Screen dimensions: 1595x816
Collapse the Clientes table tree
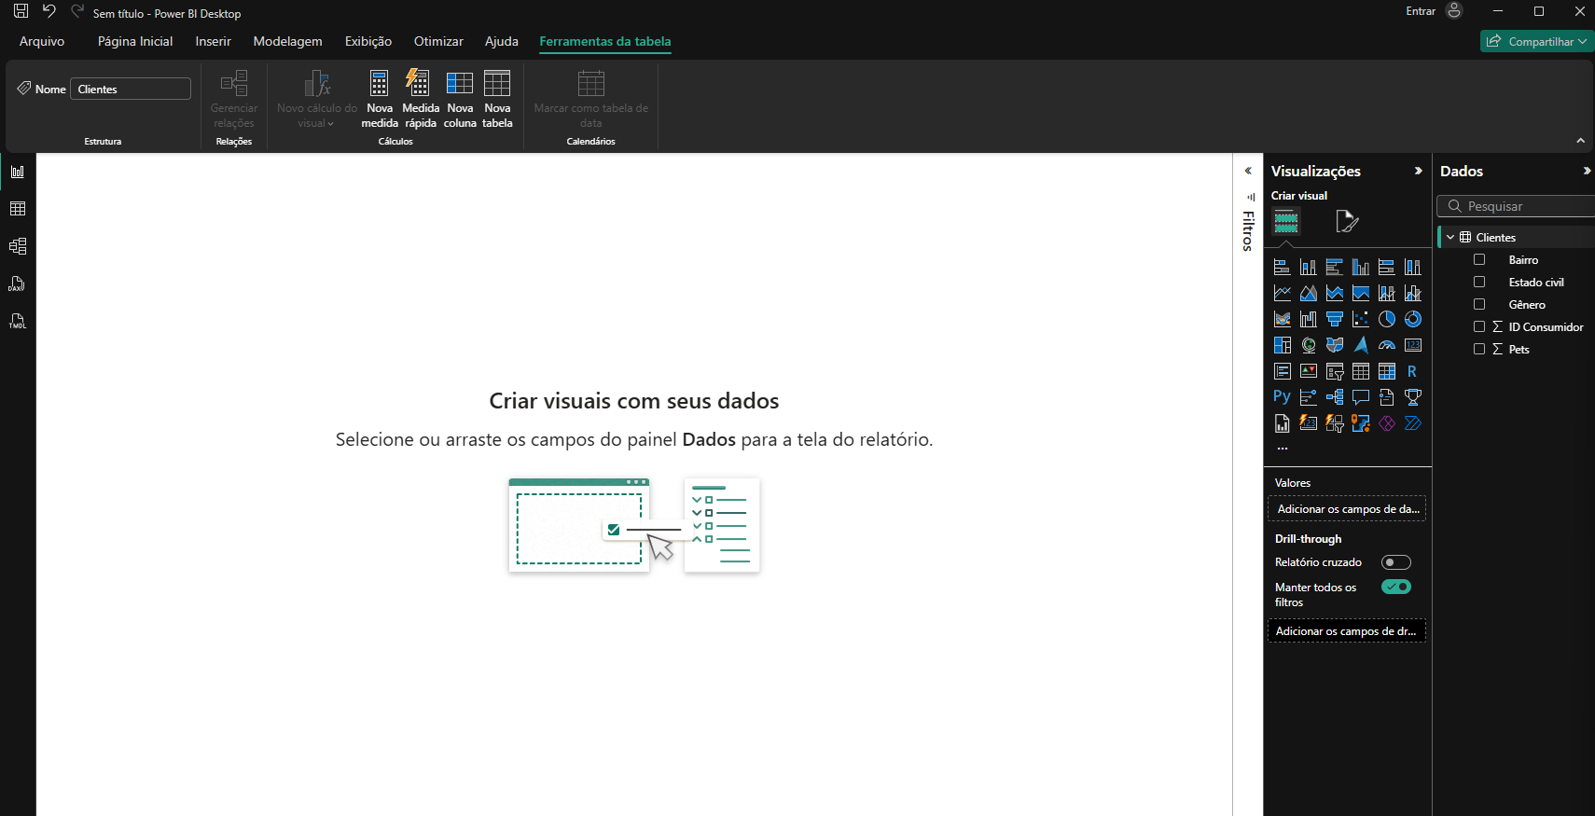1450,238
